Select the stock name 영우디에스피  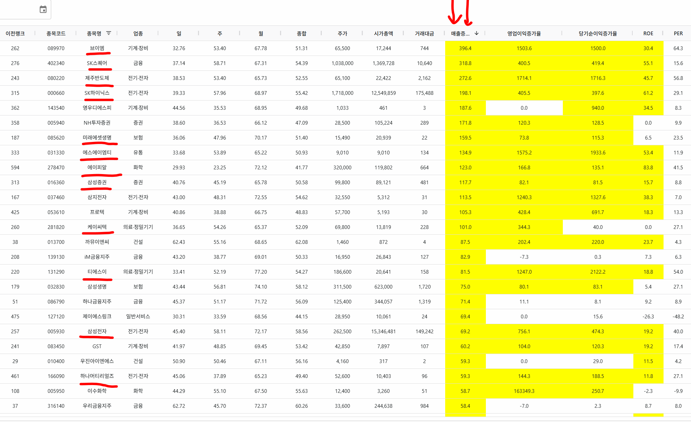click(97, 108)
